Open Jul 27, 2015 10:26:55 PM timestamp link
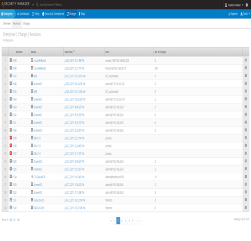This screenshot has width=251, height=241. pos(75,99)
